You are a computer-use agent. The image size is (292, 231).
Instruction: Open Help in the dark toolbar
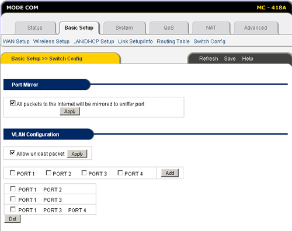click(248, 58)
